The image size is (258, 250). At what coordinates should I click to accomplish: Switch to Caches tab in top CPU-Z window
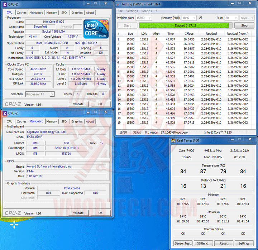21,13
